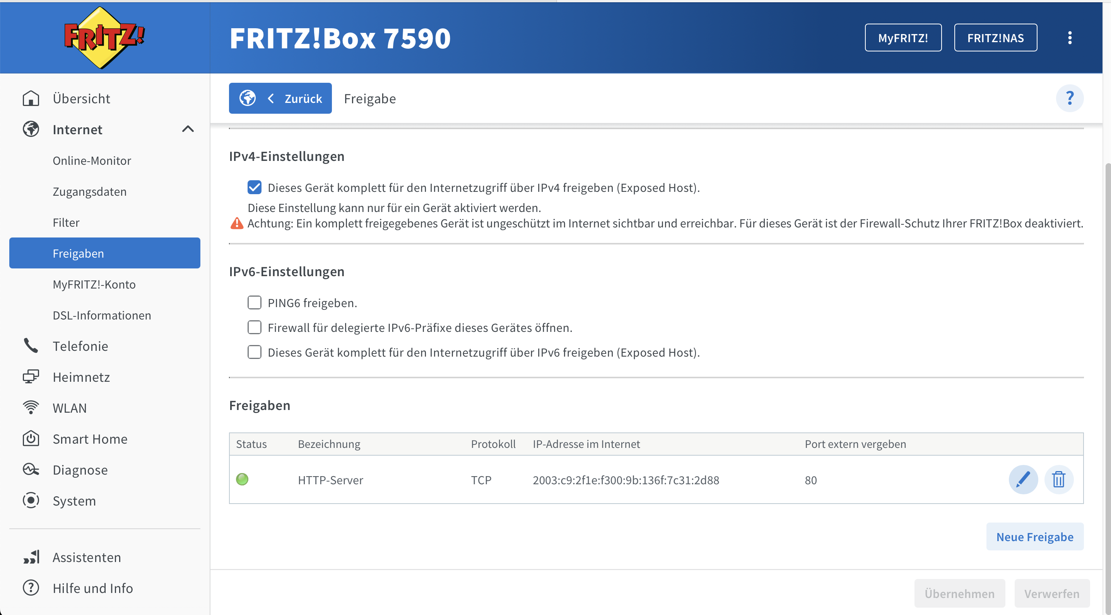This screenshot has width=1111, height=615.
Task: Click the globe icon in Zurück button
Action: (248, 98)
